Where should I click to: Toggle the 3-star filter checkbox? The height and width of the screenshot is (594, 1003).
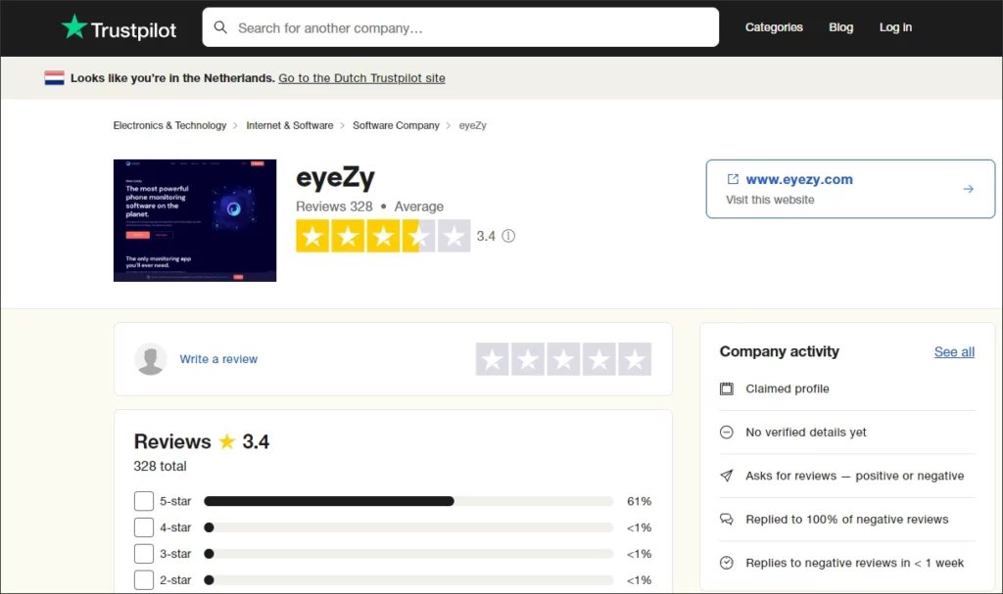(x=144, y=554)
